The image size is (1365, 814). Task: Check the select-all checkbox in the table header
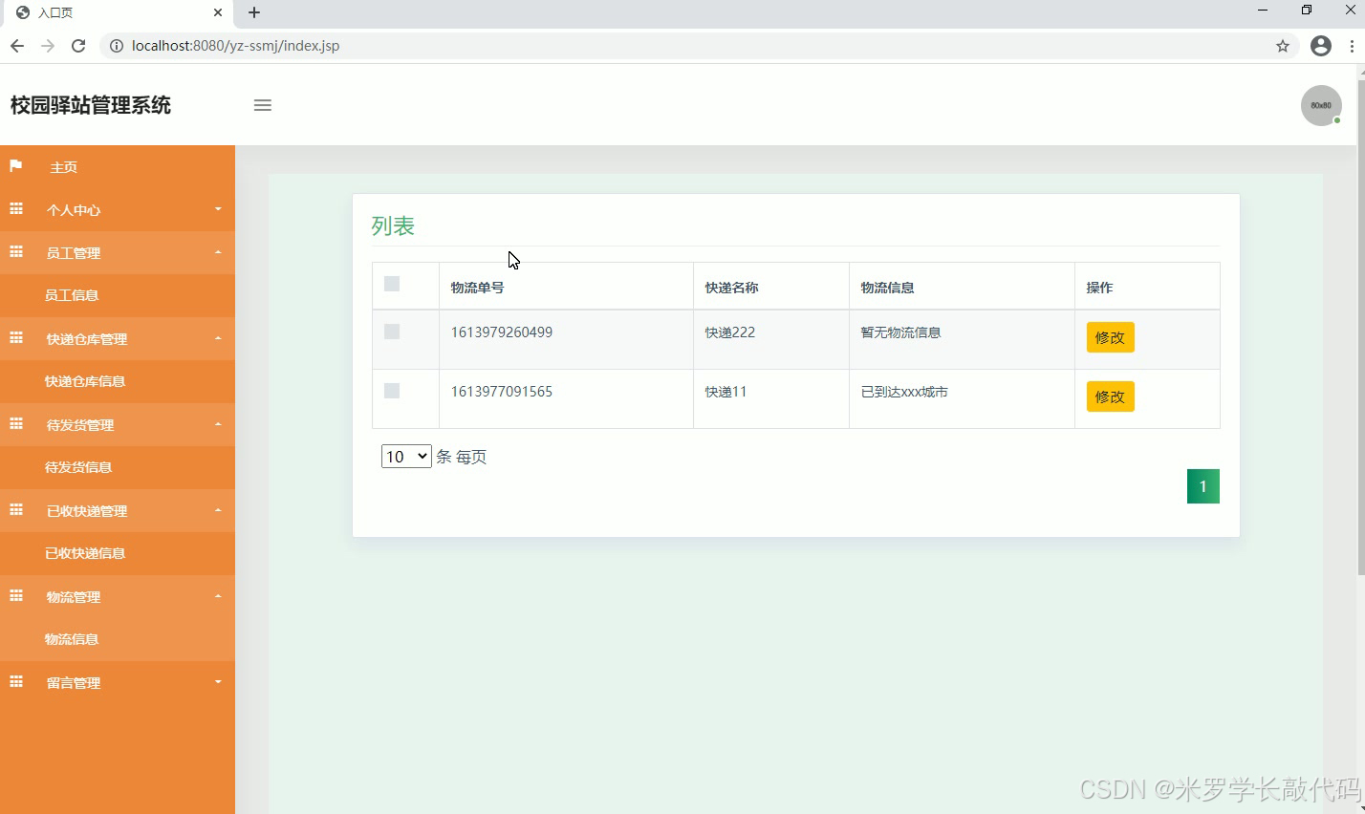coord(391,284)
